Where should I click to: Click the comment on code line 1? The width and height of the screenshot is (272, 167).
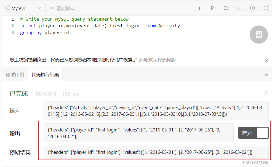click(x=74, y=19)
